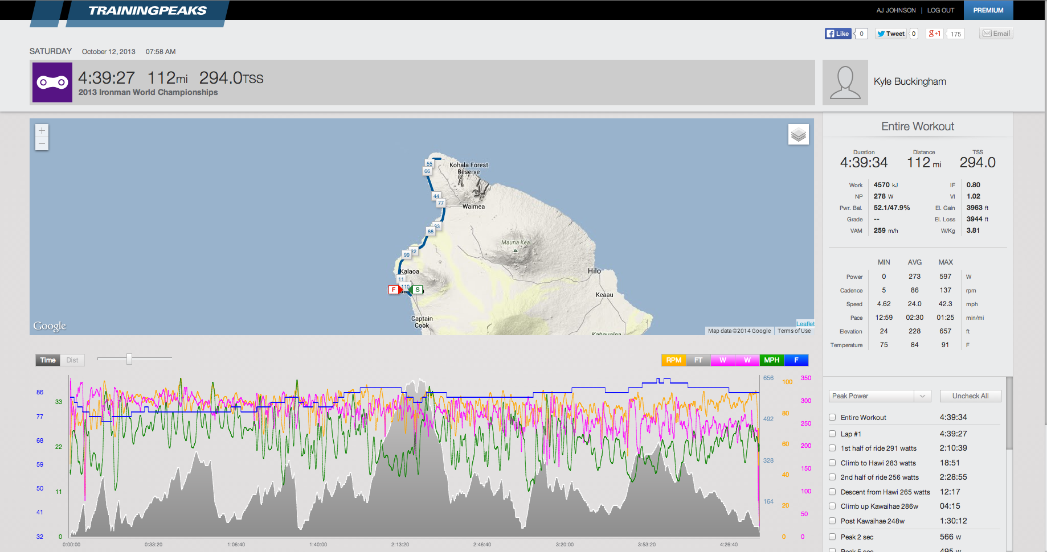Click LOG OUT link

940,10
